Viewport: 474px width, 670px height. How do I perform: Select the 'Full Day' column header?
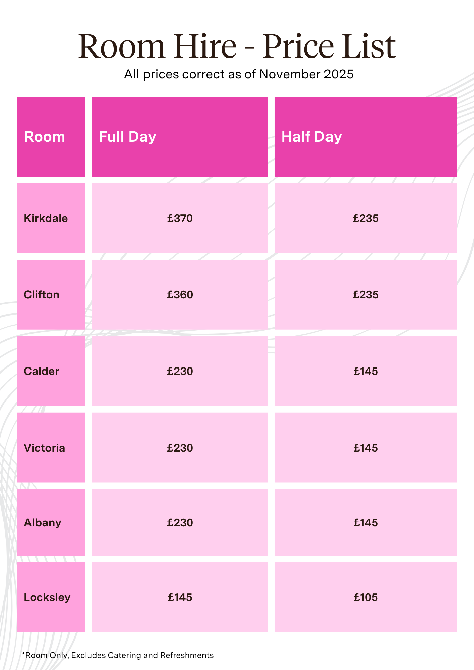128,137
